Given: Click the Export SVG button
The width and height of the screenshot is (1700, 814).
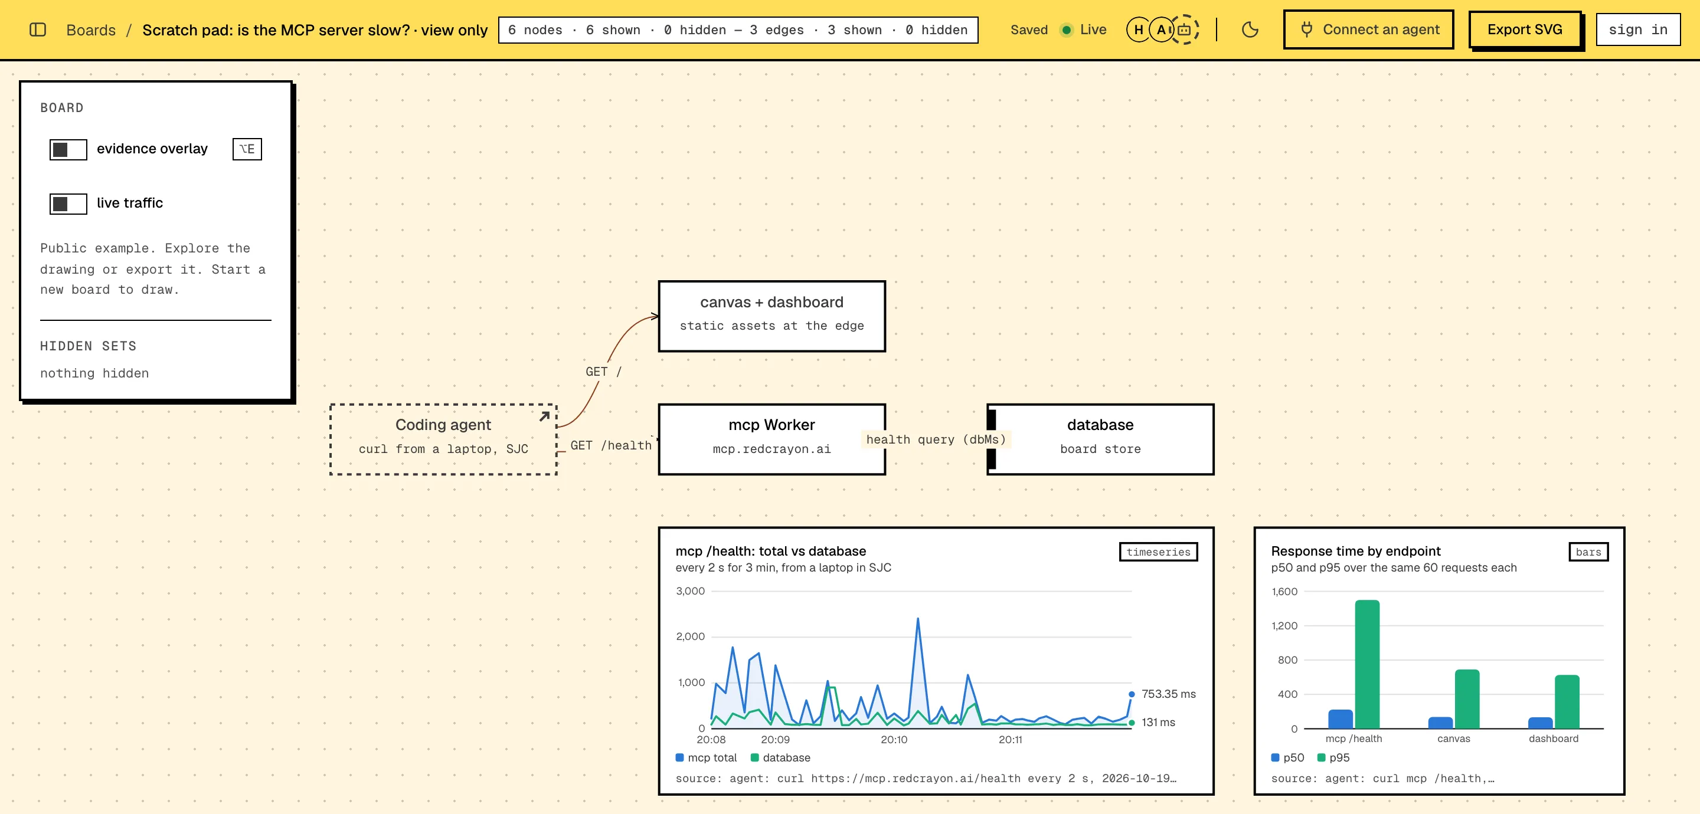Looking at the screenshot, I should (1525, 29).
